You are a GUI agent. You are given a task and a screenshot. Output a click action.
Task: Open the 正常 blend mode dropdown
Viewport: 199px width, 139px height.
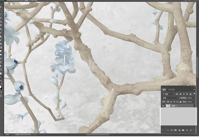tap(170, 98)
